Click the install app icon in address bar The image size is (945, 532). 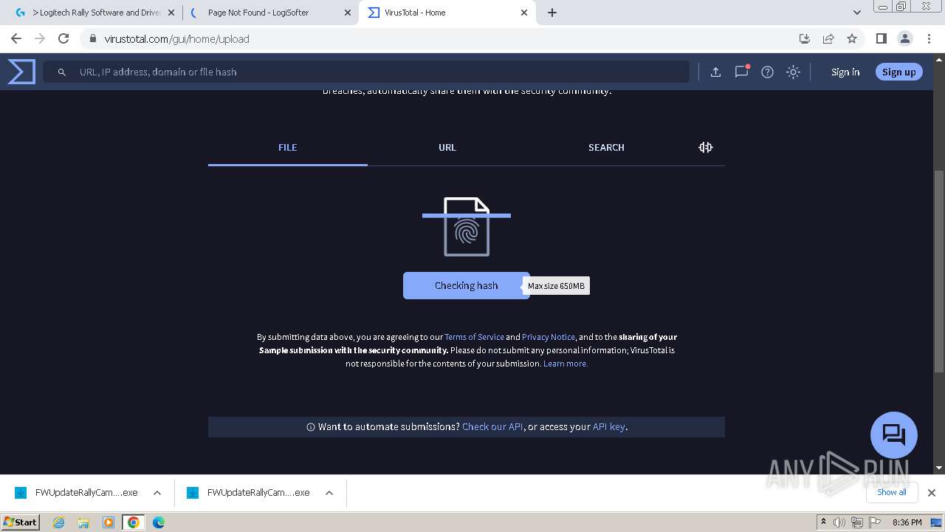coord(805,38)
